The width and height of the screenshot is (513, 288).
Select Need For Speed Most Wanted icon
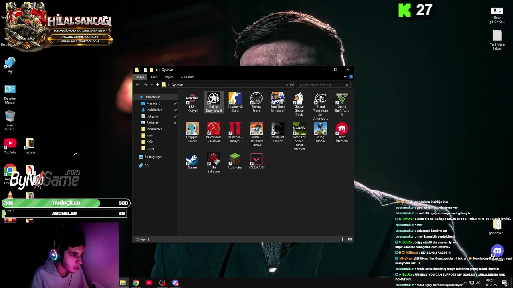[299, 137]
